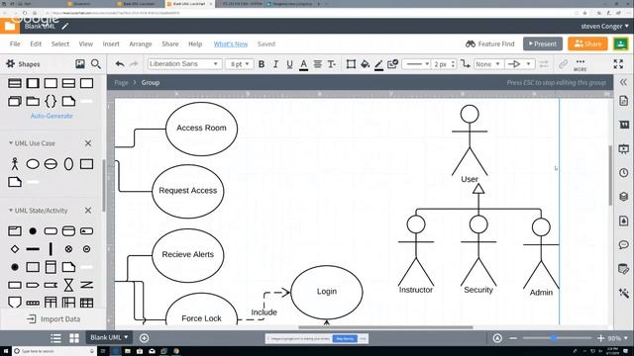Open the Edit menu
634x356 pixels.
tap(36, 44)
